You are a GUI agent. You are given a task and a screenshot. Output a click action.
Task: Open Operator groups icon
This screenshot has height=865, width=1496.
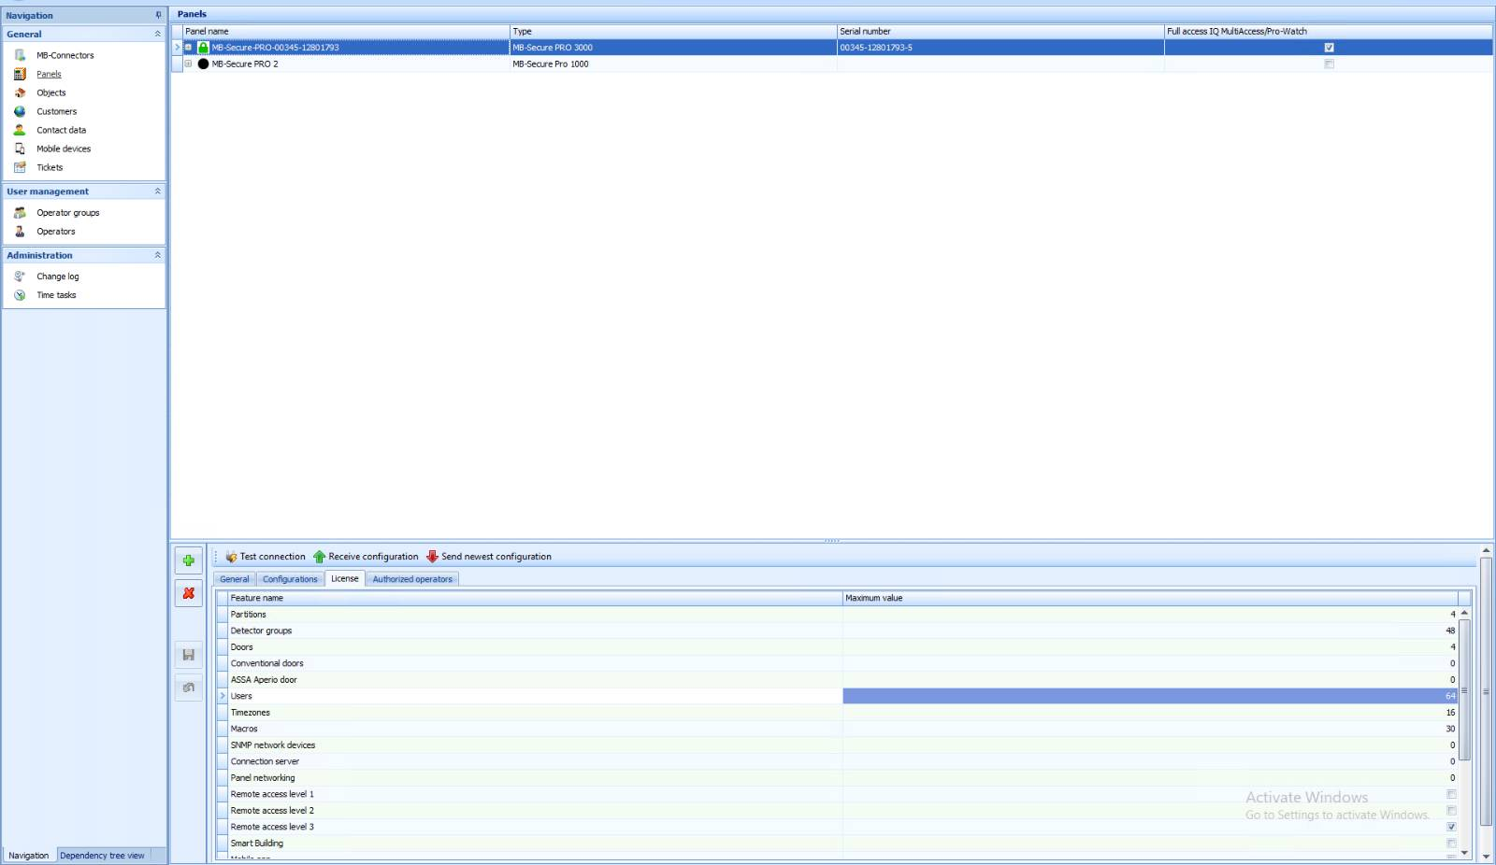click(20, 212)
